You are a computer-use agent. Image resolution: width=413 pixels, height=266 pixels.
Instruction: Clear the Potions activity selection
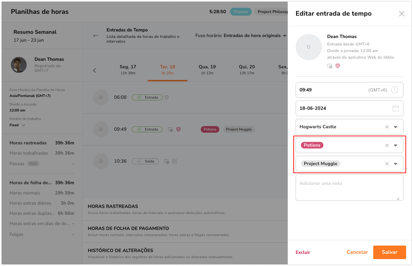[387, 145]
